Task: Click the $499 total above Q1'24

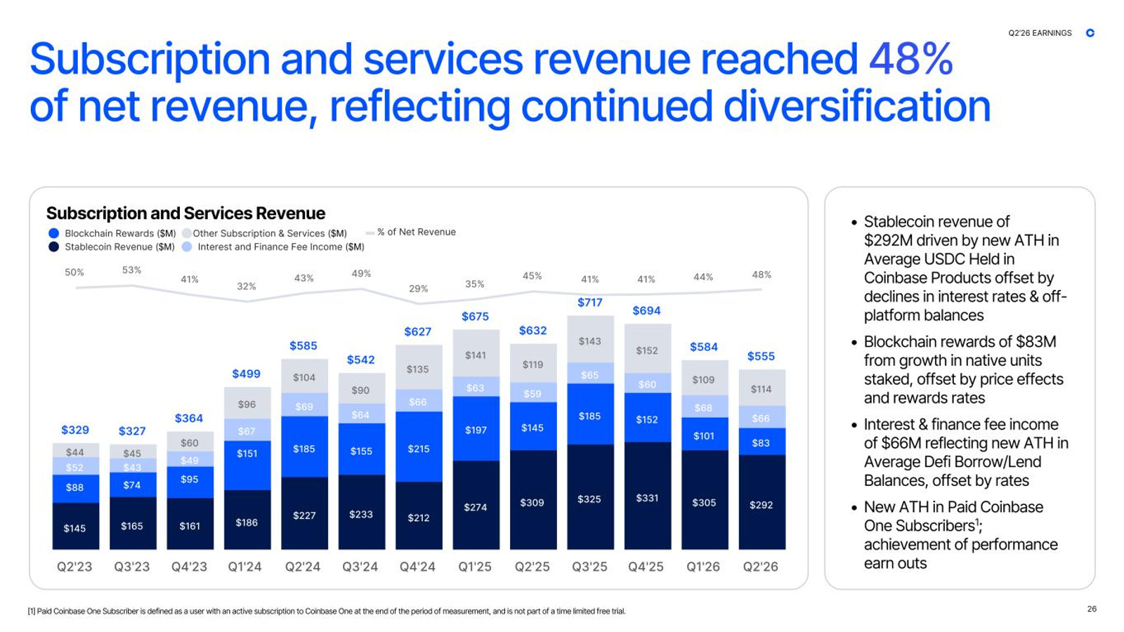Action: [247, 374]
